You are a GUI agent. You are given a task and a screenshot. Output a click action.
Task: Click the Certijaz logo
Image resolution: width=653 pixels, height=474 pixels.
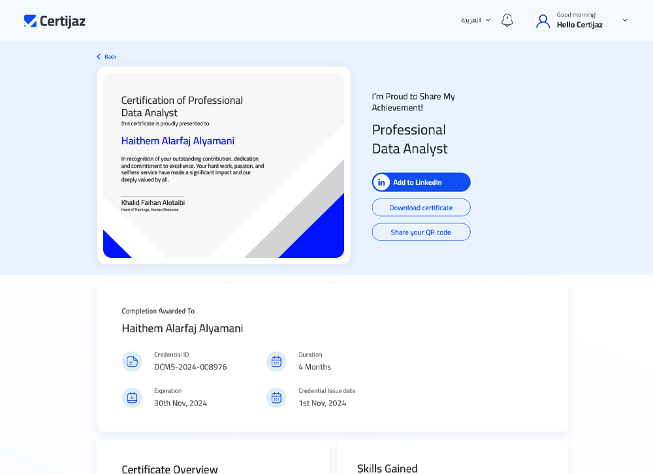pyautogui.click(x=54, y=21)
